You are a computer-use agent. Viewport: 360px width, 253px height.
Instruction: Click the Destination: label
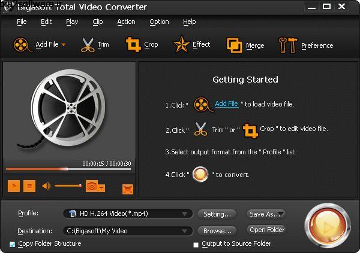click(35, 231)
